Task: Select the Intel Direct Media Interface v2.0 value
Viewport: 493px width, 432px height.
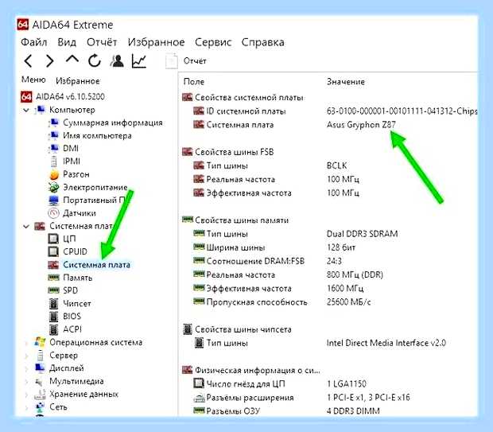Action: pyautogui.click(x=386, y=343)
